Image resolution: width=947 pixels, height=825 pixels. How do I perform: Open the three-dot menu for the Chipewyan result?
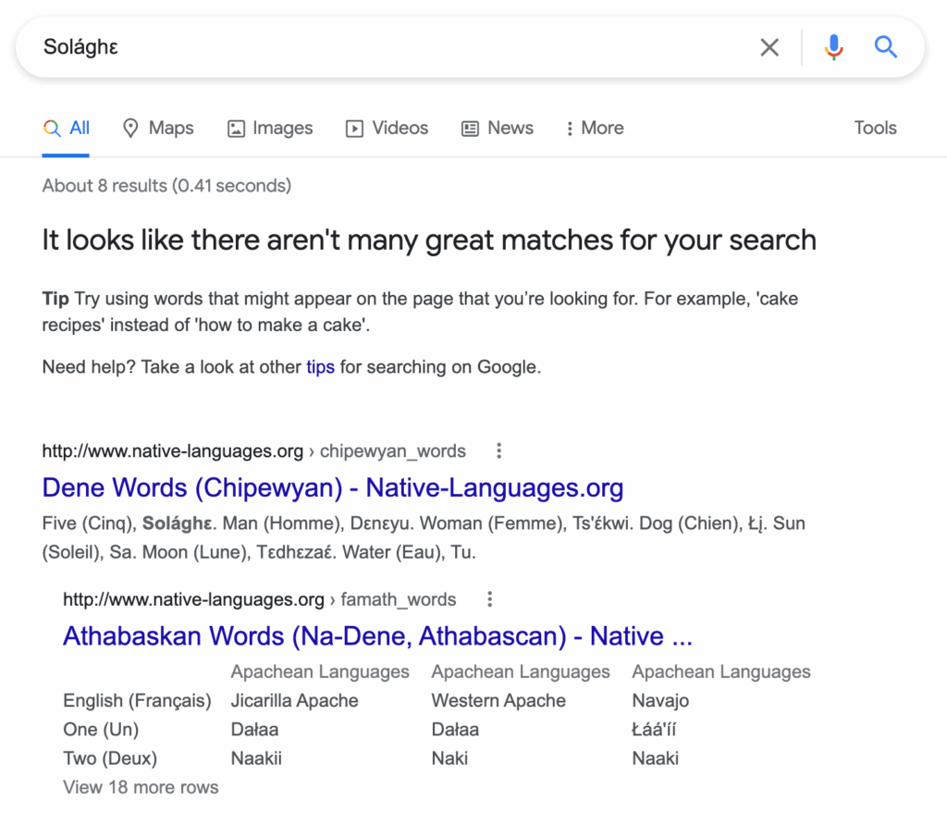click(x=498, y=450)
